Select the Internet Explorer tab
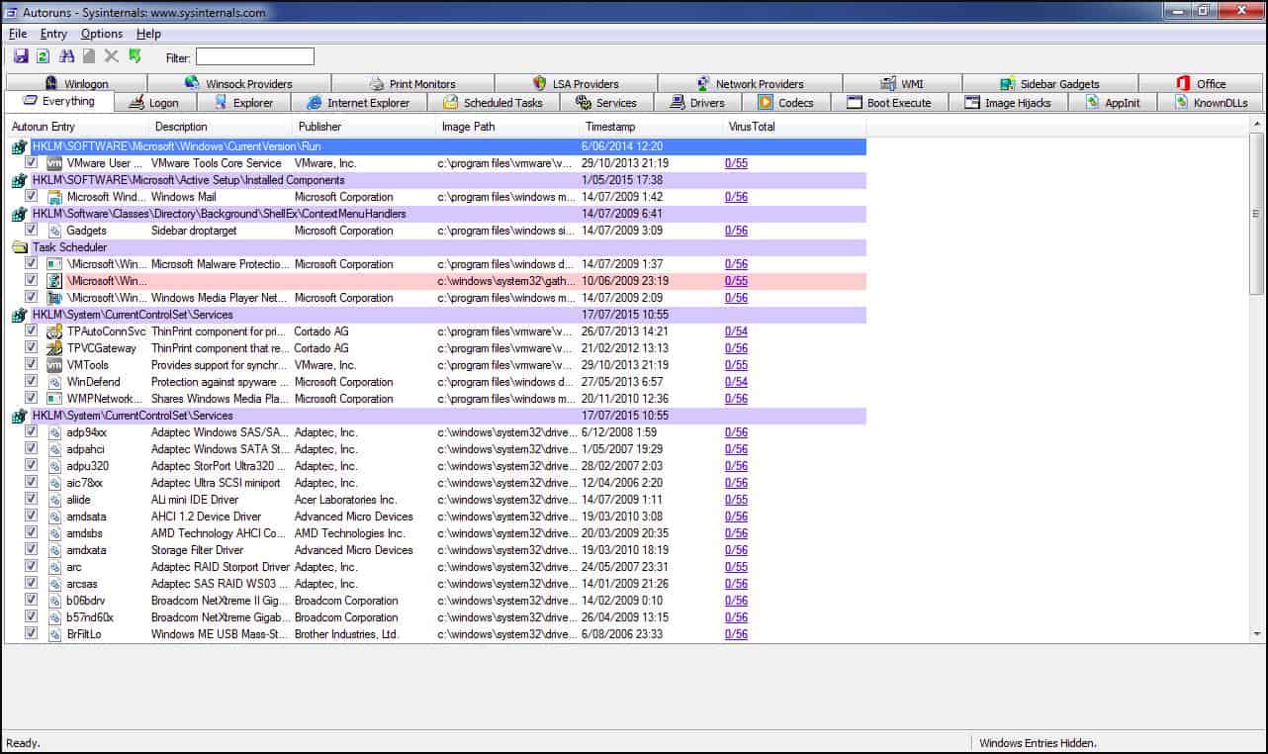 pyautogui.click(x=359, y=102)
